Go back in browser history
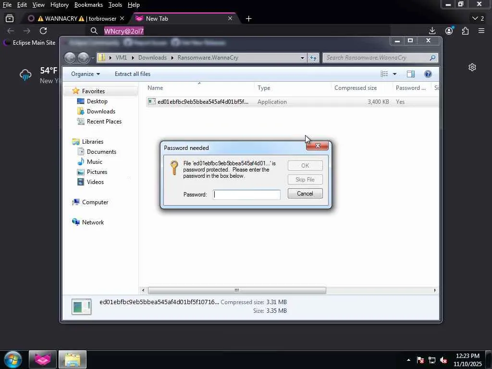The height and width of the screenshot is (369, 492). (11, 31)
